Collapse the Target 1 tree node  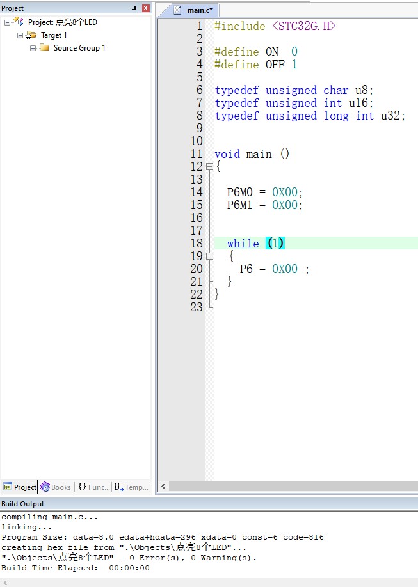20,35
